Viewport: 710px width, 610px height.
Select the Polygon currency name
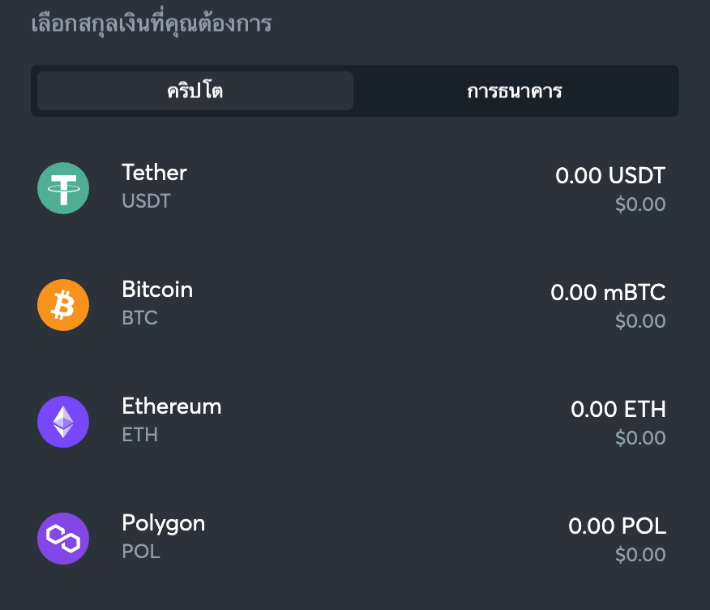163,523
